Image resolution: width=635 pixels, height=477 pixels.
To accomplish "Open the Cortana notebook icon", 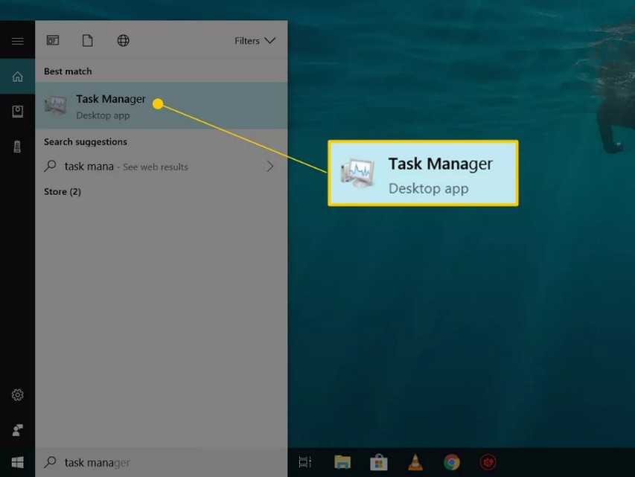I will [17, 112].
